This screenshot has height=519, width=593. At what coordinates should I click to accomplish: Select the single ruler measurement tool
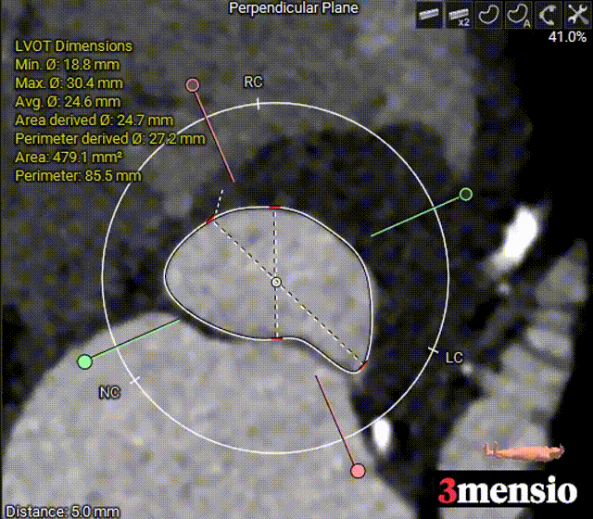(x=428, y=14)
